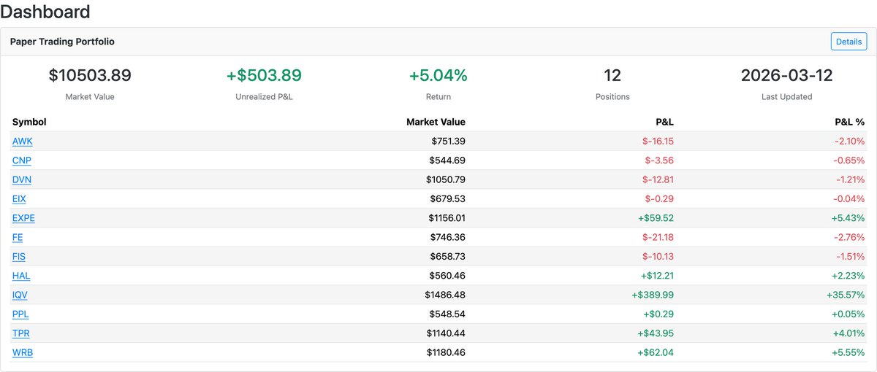This screenshot has width=877, height=372.
Task: Select DVN percentage -1.21%
Action: click(x=851, y=179)
